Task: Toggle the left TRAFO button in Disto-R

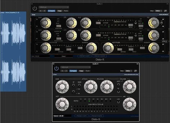Action: point(69,49)
